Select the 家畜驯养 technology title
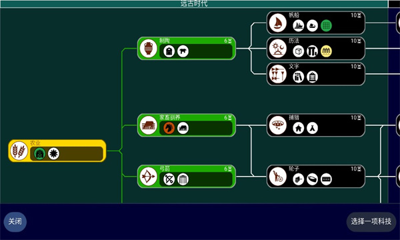400x240 pixels. tap(170, 117)
